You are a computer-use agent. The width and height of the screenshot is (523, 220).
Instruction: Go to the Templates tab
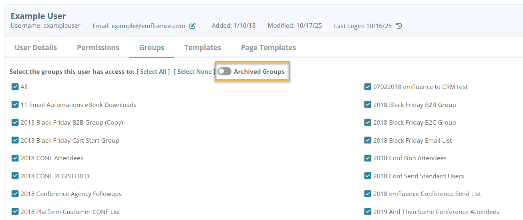click(203, 48)
